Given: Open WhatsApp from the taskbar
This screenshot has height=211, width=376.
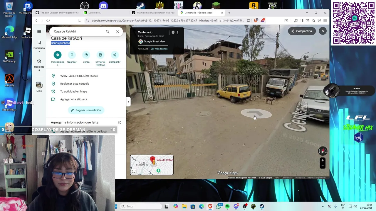Looking at the screenshot, I should [219, 206].
